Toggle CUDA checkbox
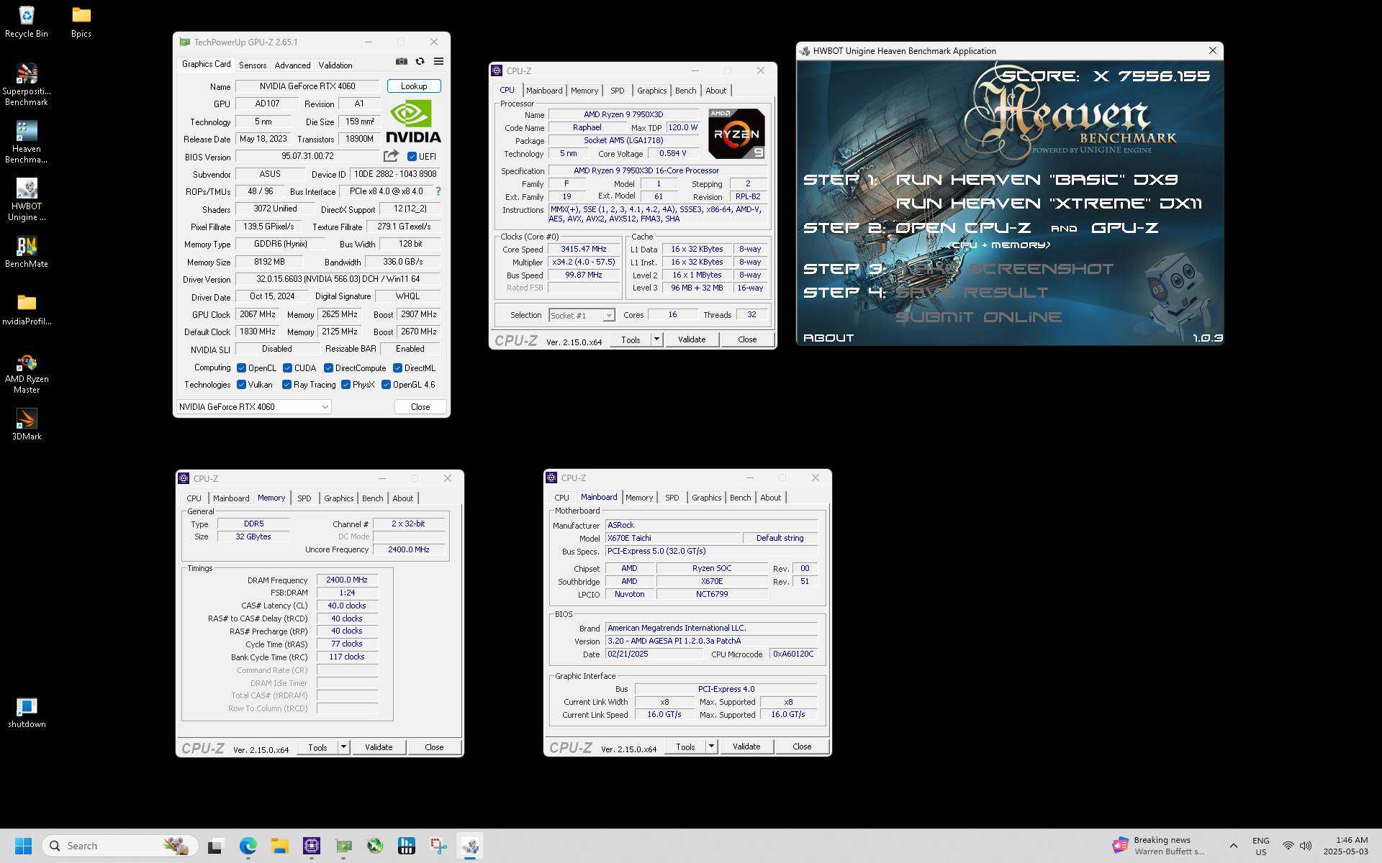This screenshot has height=863, width=1382. point(287,367)
